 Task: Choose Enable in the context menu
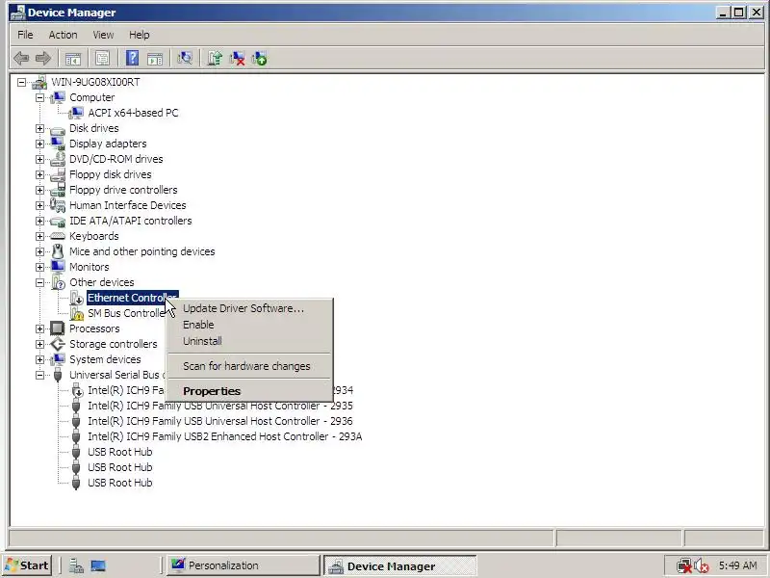coord(249,325)
